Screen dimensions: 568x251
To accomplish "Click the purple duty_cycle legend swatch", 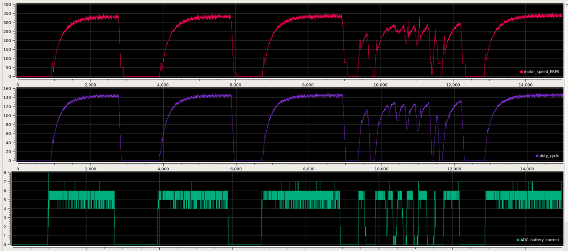I will (x=538, y=156).
